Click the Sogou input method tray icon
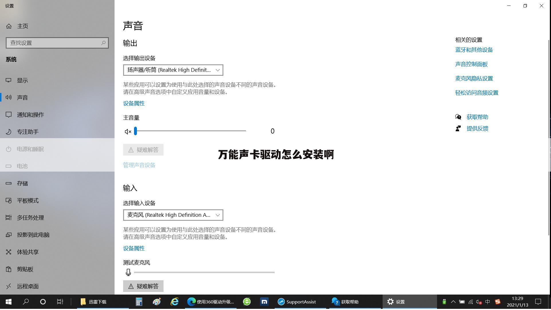 pyautogui.click(x=498, y=302)
